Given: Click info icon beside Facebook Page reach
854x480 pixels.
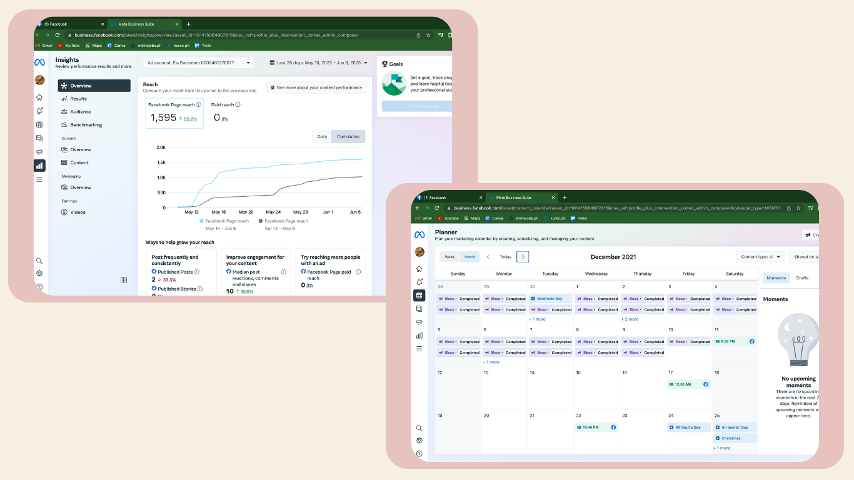Looking at the screenshot, I should pos(199,105).
